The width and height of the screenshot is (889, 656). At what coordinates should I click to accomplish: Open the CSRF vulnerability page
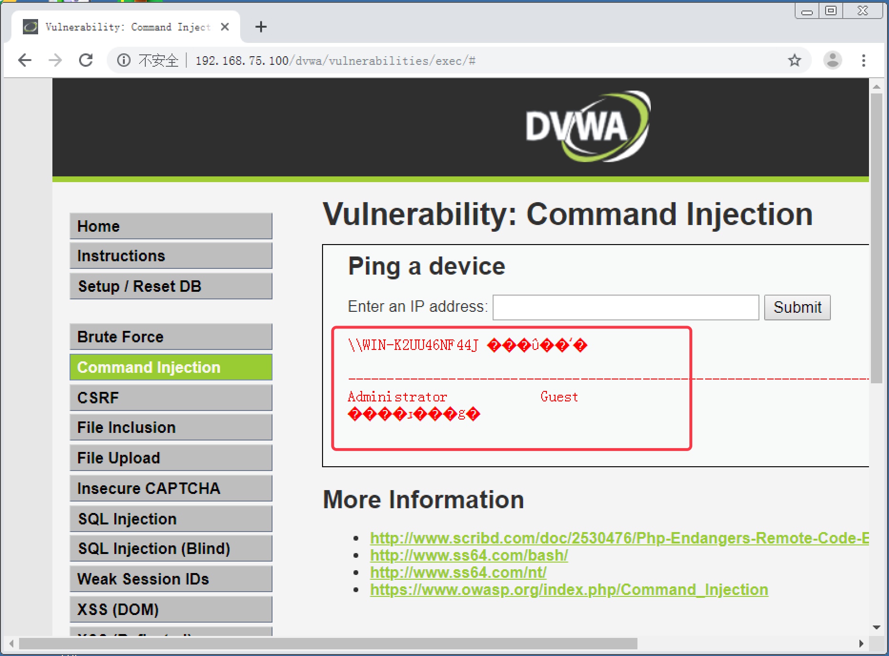click(171, 398)
